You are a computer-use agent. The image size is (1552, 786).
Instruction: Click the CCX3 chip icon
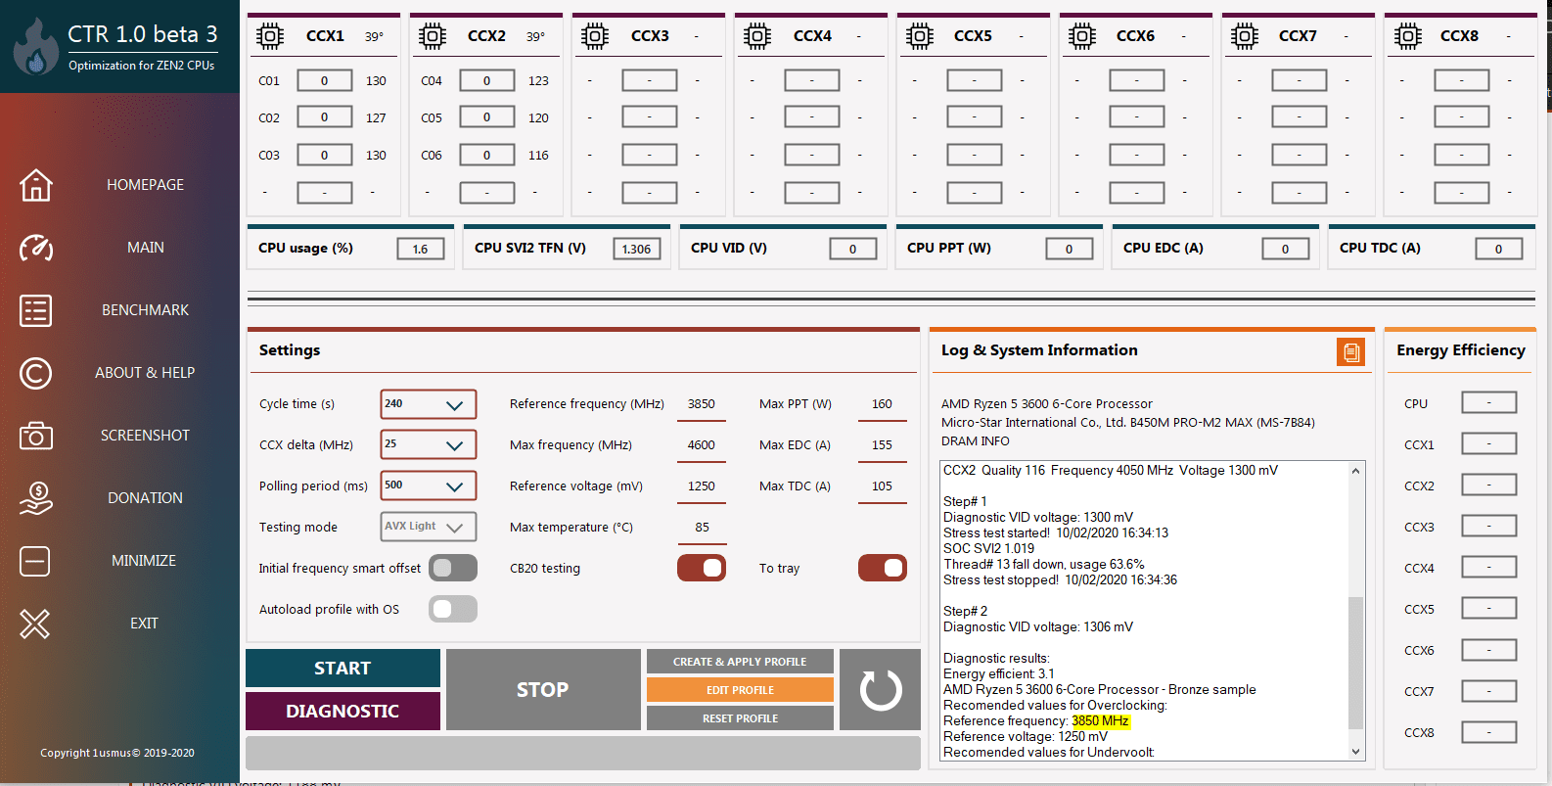click(x=595, y=36)
